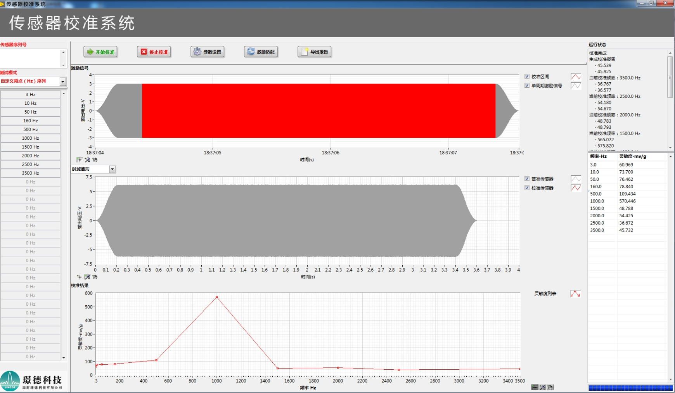Select pan hand tool under 激励信号 graph
The width and height of the screenshot is (675, 393).
(x=95, y=160)
